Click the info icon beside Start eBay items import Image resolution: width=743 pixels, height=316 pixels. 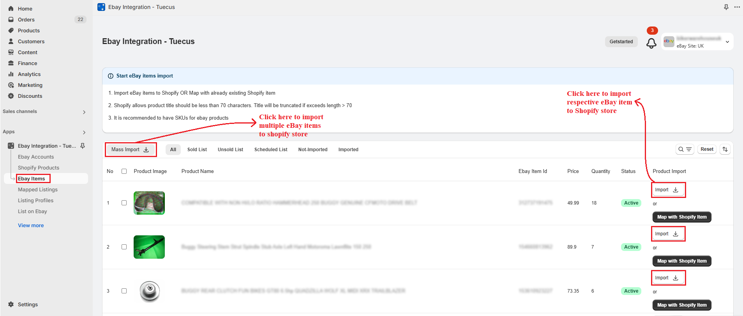111,76
